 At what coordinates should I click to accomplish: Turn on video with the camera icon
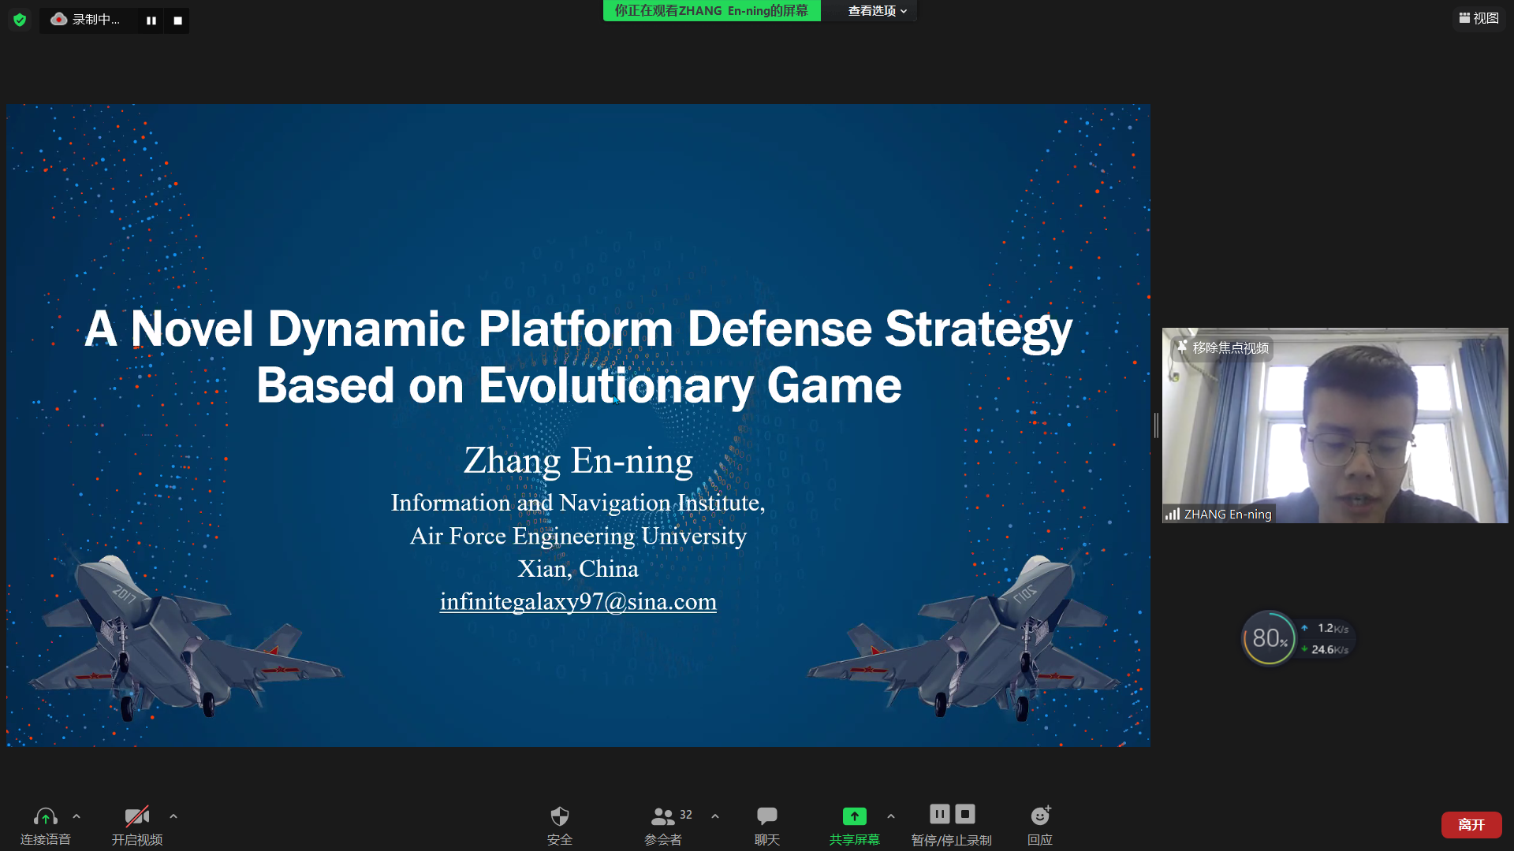click(137, 816)
